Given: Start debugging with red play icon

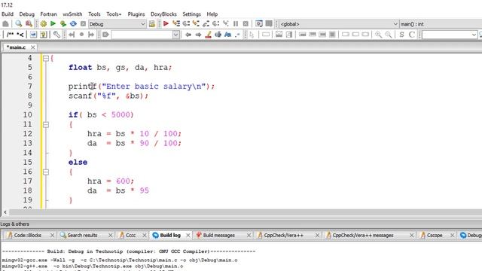Looking at the screenshot, I should [166, 23].
